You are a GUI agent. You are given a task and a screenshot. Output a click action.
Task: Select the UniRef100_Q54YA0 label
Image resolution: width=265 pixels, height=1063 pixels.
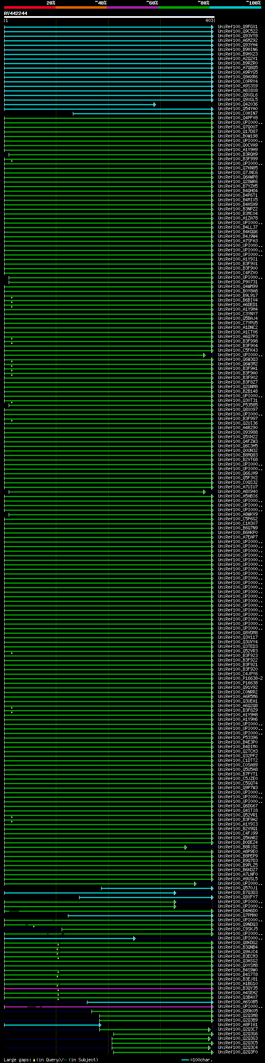pos(238,109)
